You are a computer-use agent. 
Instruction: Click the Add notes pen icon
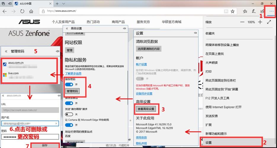(254, 12)
